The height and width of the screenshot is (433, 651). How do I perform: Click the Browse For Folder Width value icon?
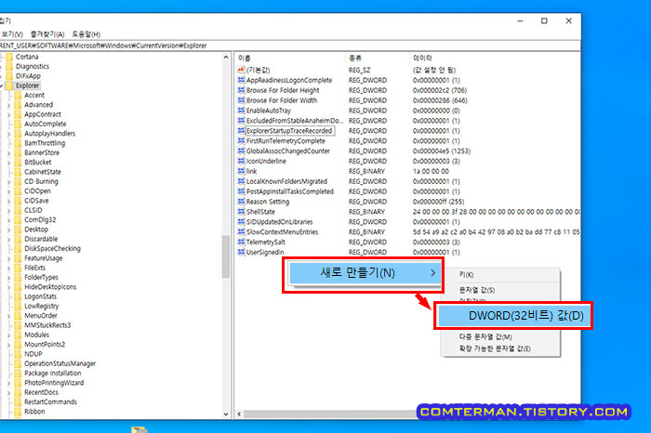click(241, 100)
